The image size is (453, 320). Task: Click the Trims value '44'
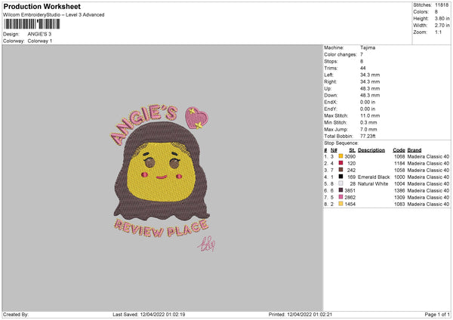tap(363, 68)
